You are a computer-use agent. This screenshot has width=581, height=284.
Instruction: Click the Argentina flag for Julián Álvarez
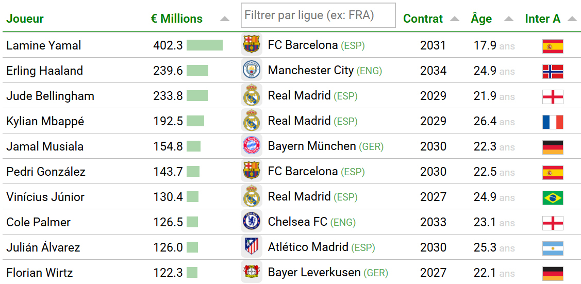553,248
